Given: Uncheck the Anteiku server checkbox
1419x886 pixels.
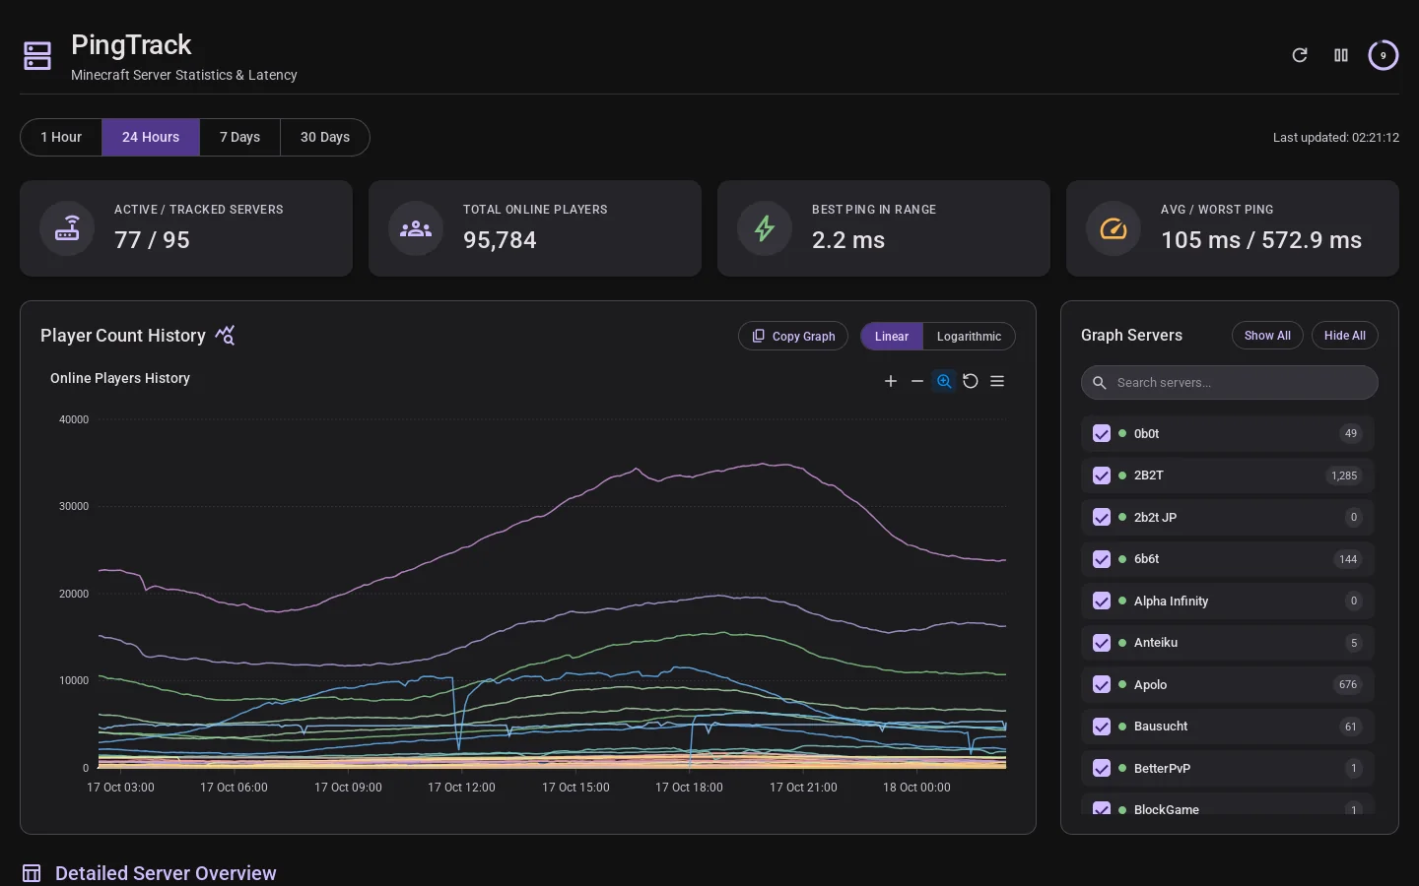Looking at the screenshot, I should click(1102, 643).
